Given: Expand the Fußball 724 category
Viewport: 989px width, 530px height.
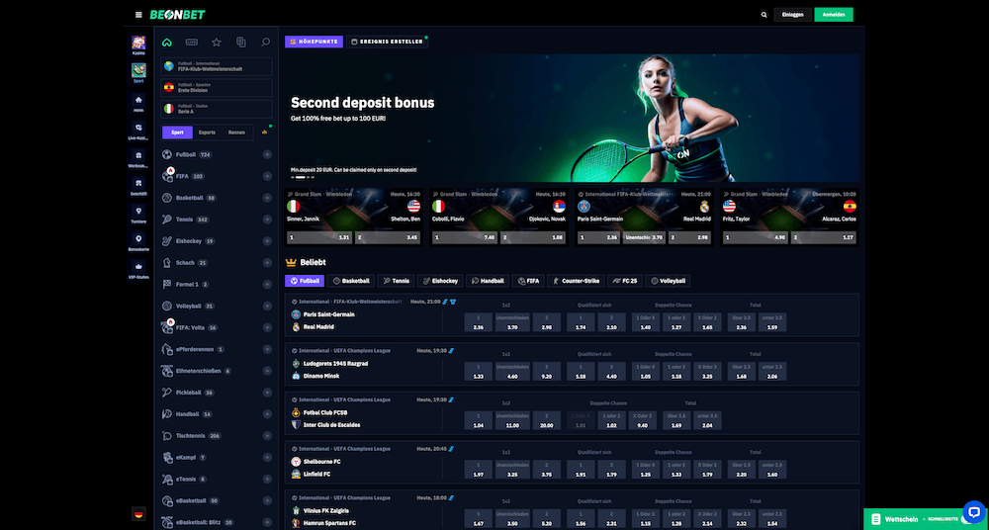Looking at the screenshot, I should [x=267, y=154].
